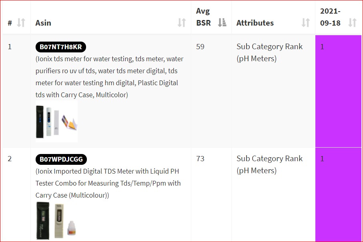Image resolution: width=363 pixels, height=242 pixels.
Task: Select row number 2 in # column
Action: (10, 159)
